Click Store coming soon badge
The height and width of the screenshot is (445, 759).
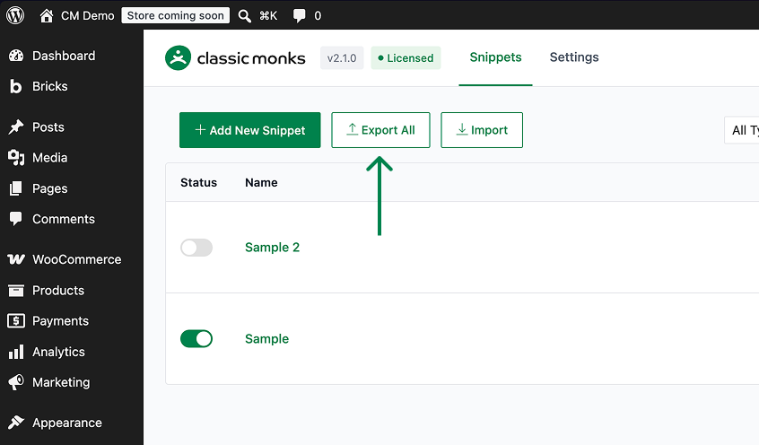coord(175,15)
